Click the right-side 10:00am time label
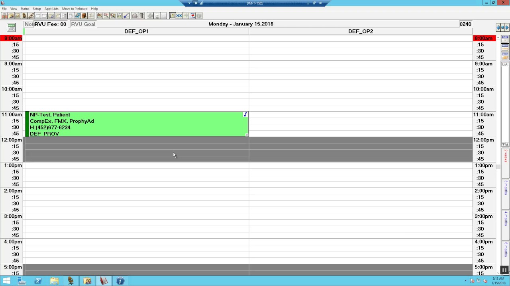510x286 pixels. click(483, 89)
